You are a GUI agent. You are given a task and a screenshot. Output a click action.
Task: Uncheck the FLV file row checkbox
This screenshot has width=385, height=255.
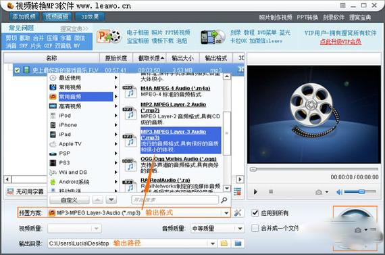[x=17, y=70]
